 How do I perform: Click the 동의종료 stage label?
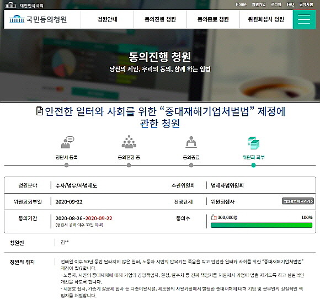coord(191,157)
